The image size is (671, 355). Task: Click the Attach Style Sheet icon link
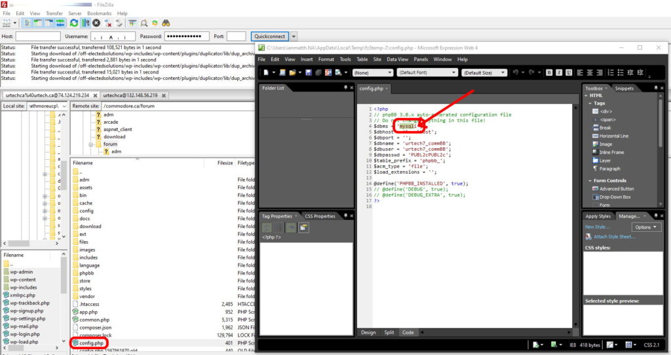point(588,236)
